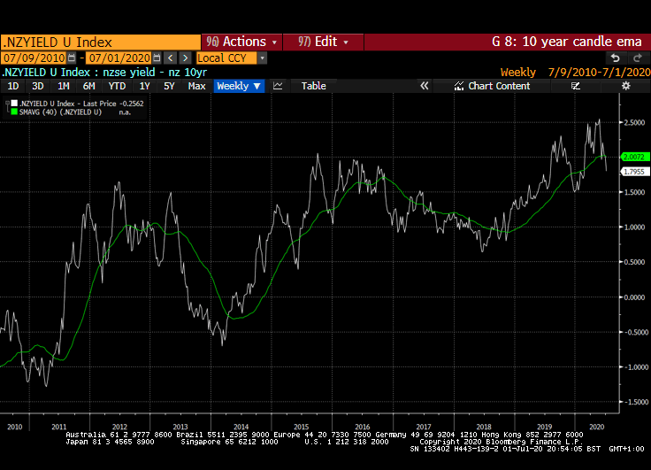Open the end date calendar picker
This screenshot has height=470, width=651.
pyautogui.click(x=158, y=58)
